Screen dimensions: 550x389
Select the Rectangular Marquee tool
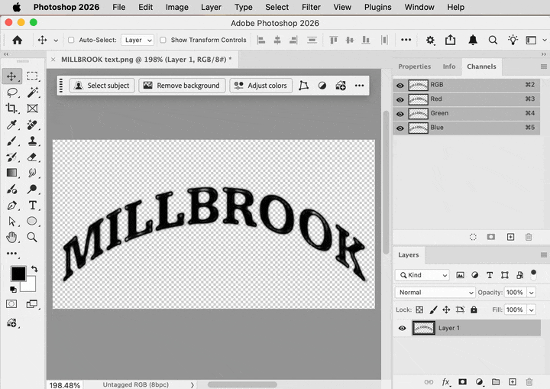(32, 76)
